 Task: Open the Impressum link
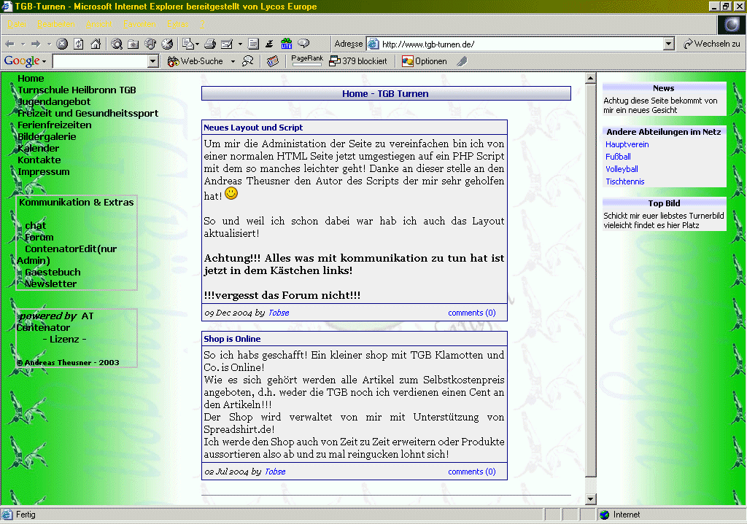pos(43,171)
